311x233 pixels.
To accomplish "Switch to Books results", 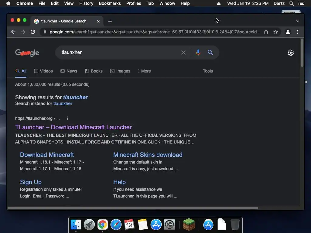I will [x=94, y=71].
